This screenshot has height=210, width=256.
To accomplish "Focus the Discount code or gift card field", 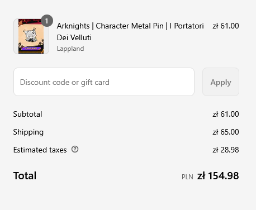I will coord(104,82).
